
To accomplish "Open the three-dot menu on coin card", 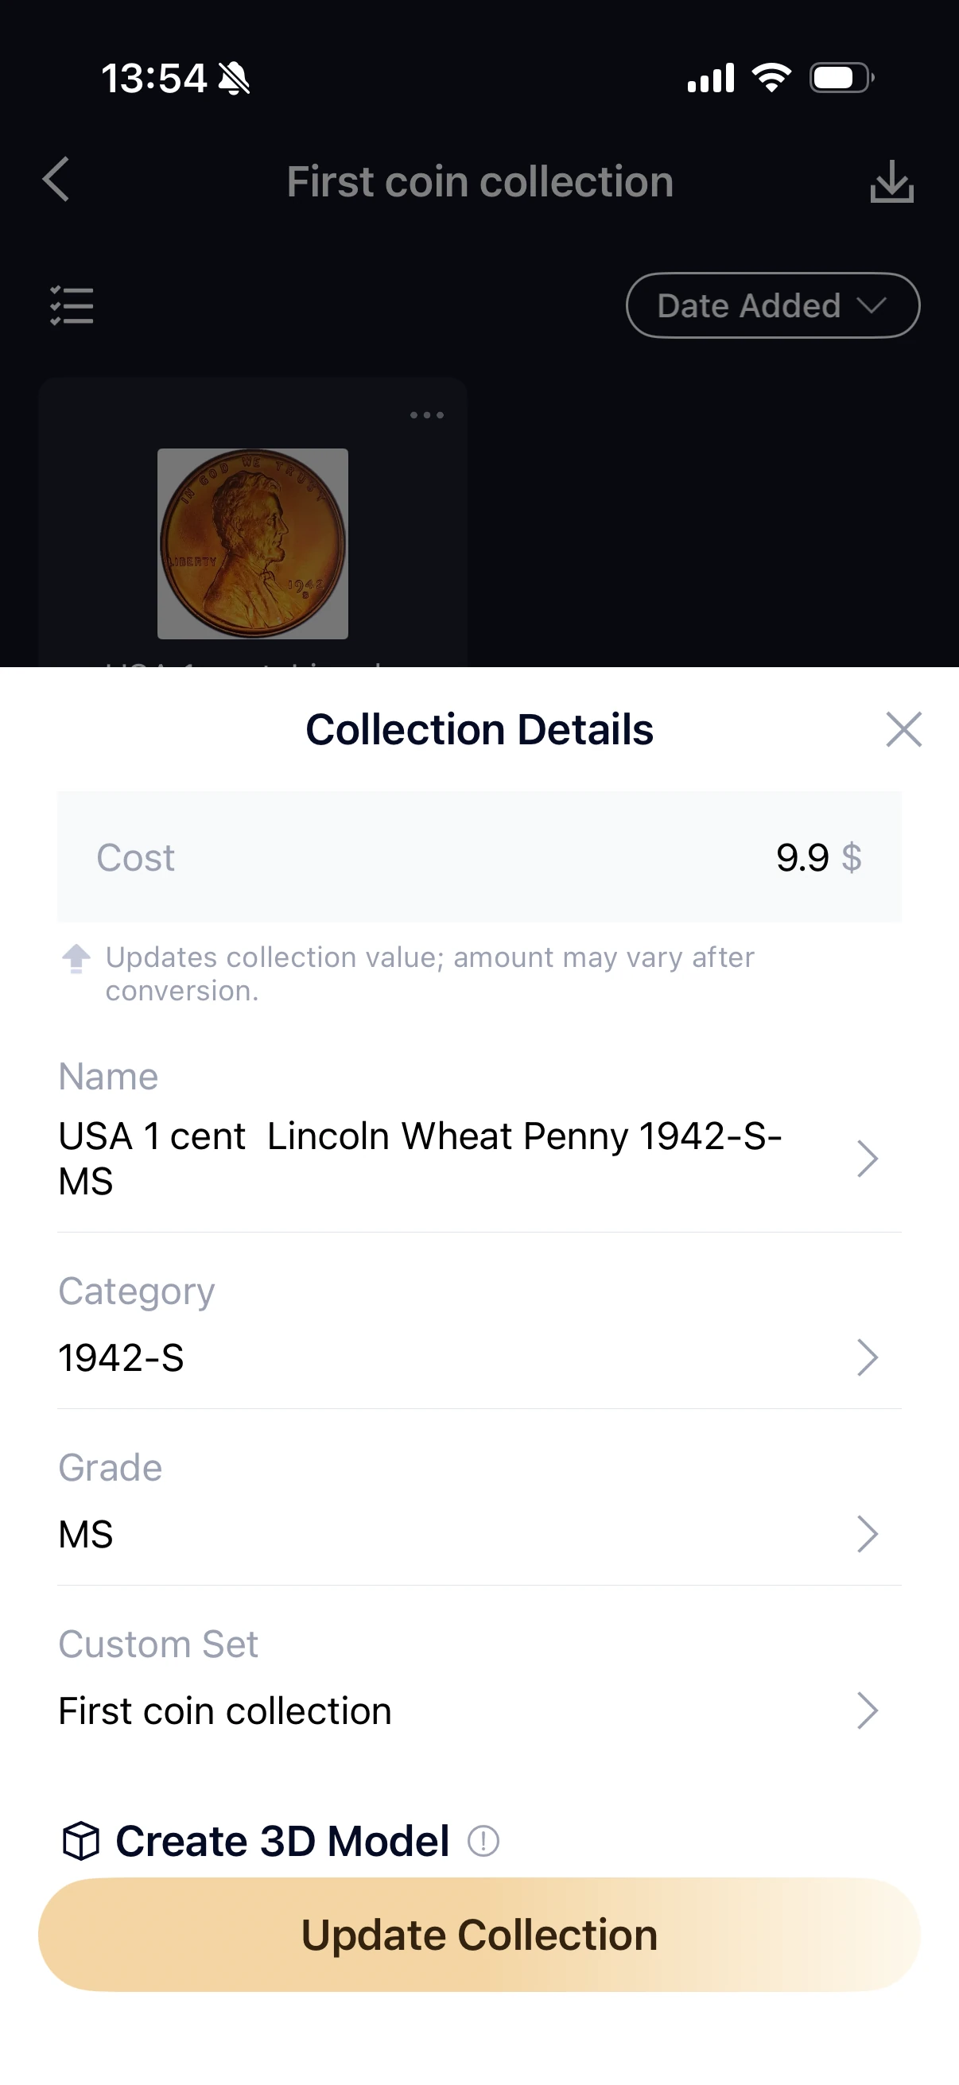I will tap(426, 415).
